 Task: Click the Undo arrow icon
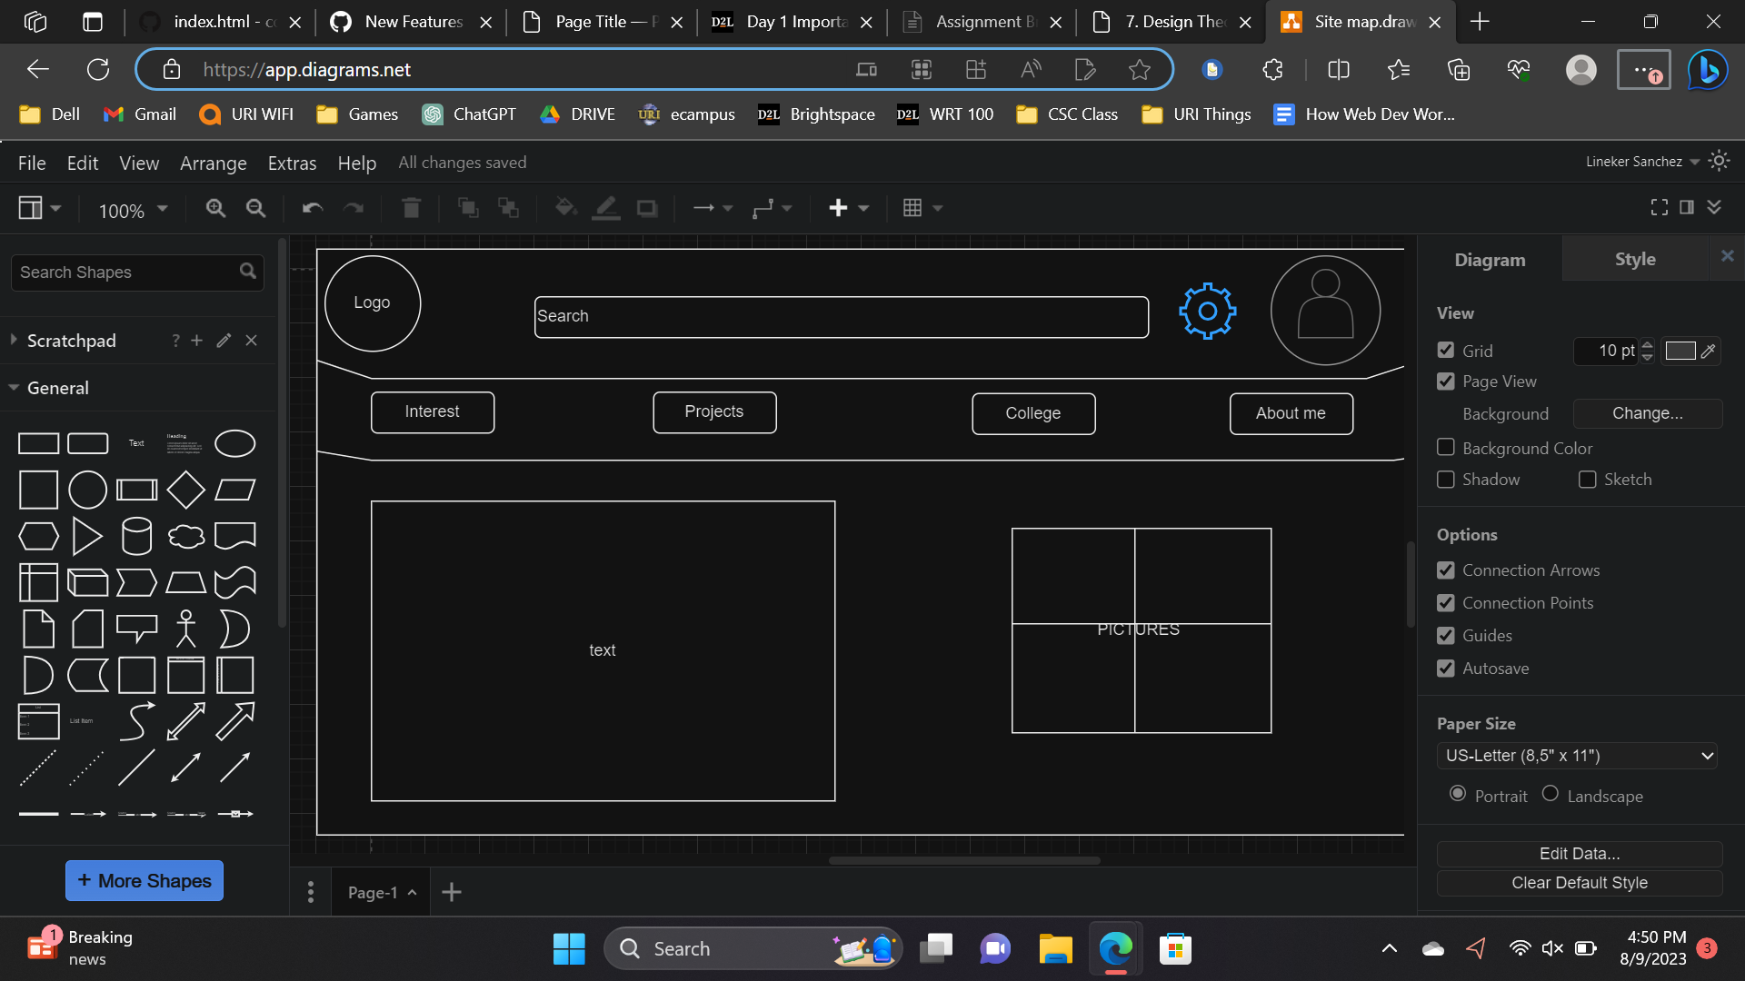tap(312, 208)
